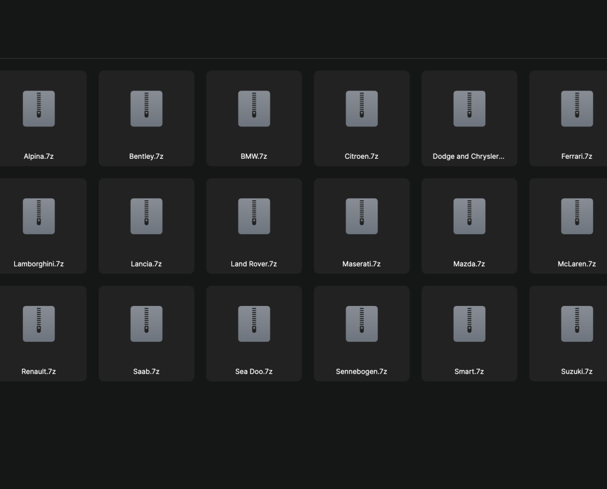Select the Renault.7z archive
This screenshot has width=607, height=489.
38,324
